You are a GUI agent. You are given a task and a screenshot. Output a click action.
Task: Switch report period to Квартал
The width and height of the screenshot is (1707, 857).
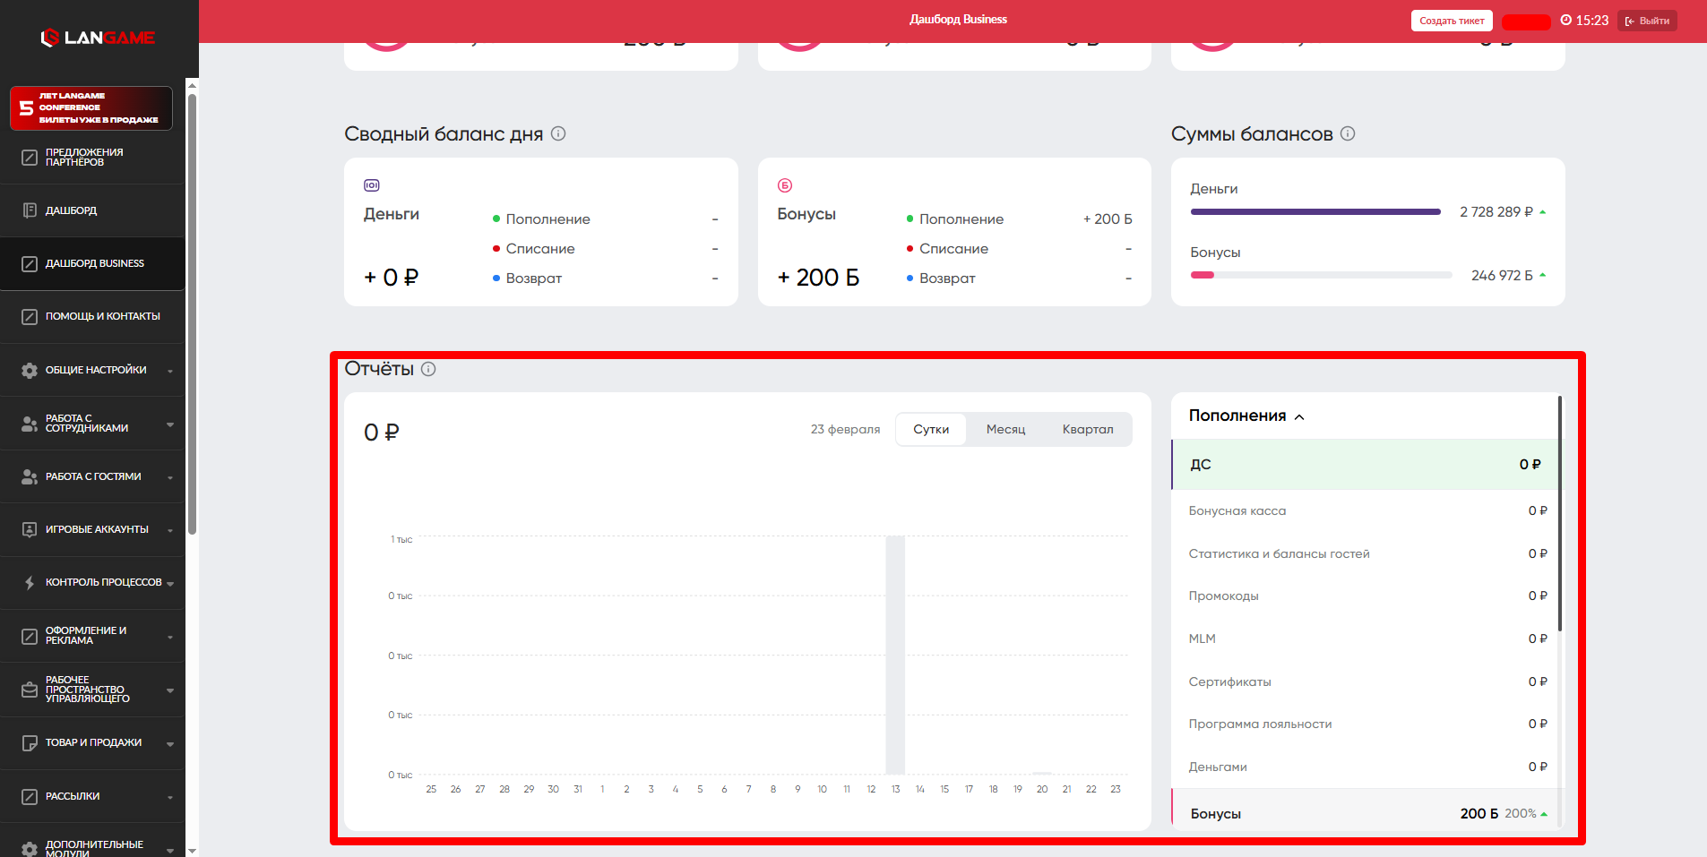pos(1087,430)
